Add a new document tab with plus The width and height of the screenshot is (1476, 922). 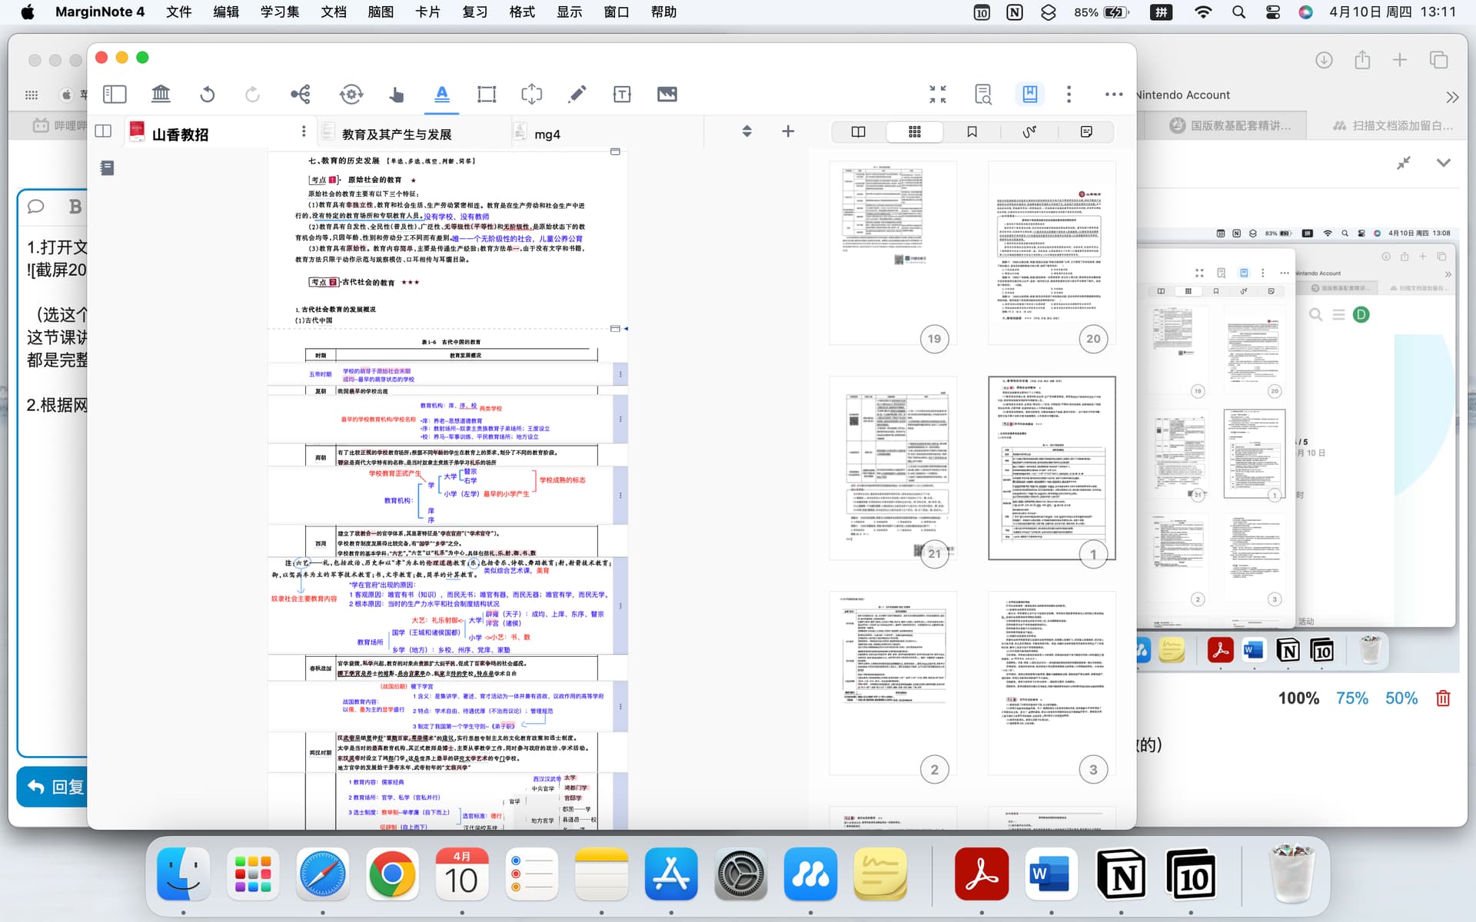pos(788,131)
